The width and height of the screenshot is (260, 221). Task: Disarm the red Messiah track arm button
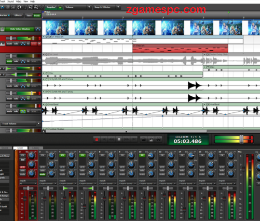tap(34, 44)
